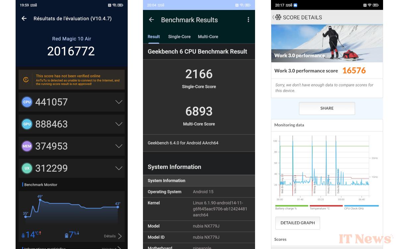Click the GPU score 888463
The width and height of the screenshot is (398, 249).
(x=51, y=124)
